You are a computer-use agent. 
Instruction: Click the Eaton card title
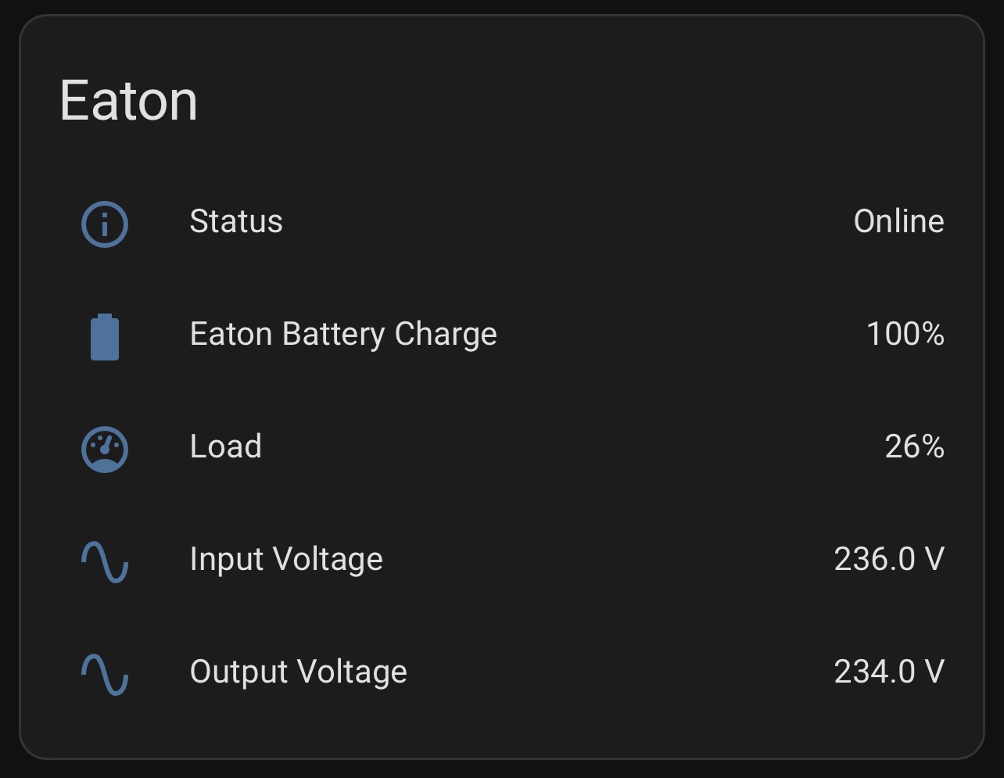tap(129, 101)
